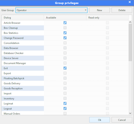The width and height of the screenshot is (134, 124).
Task: Select the Article Browser row label
Action: (12, 23)
